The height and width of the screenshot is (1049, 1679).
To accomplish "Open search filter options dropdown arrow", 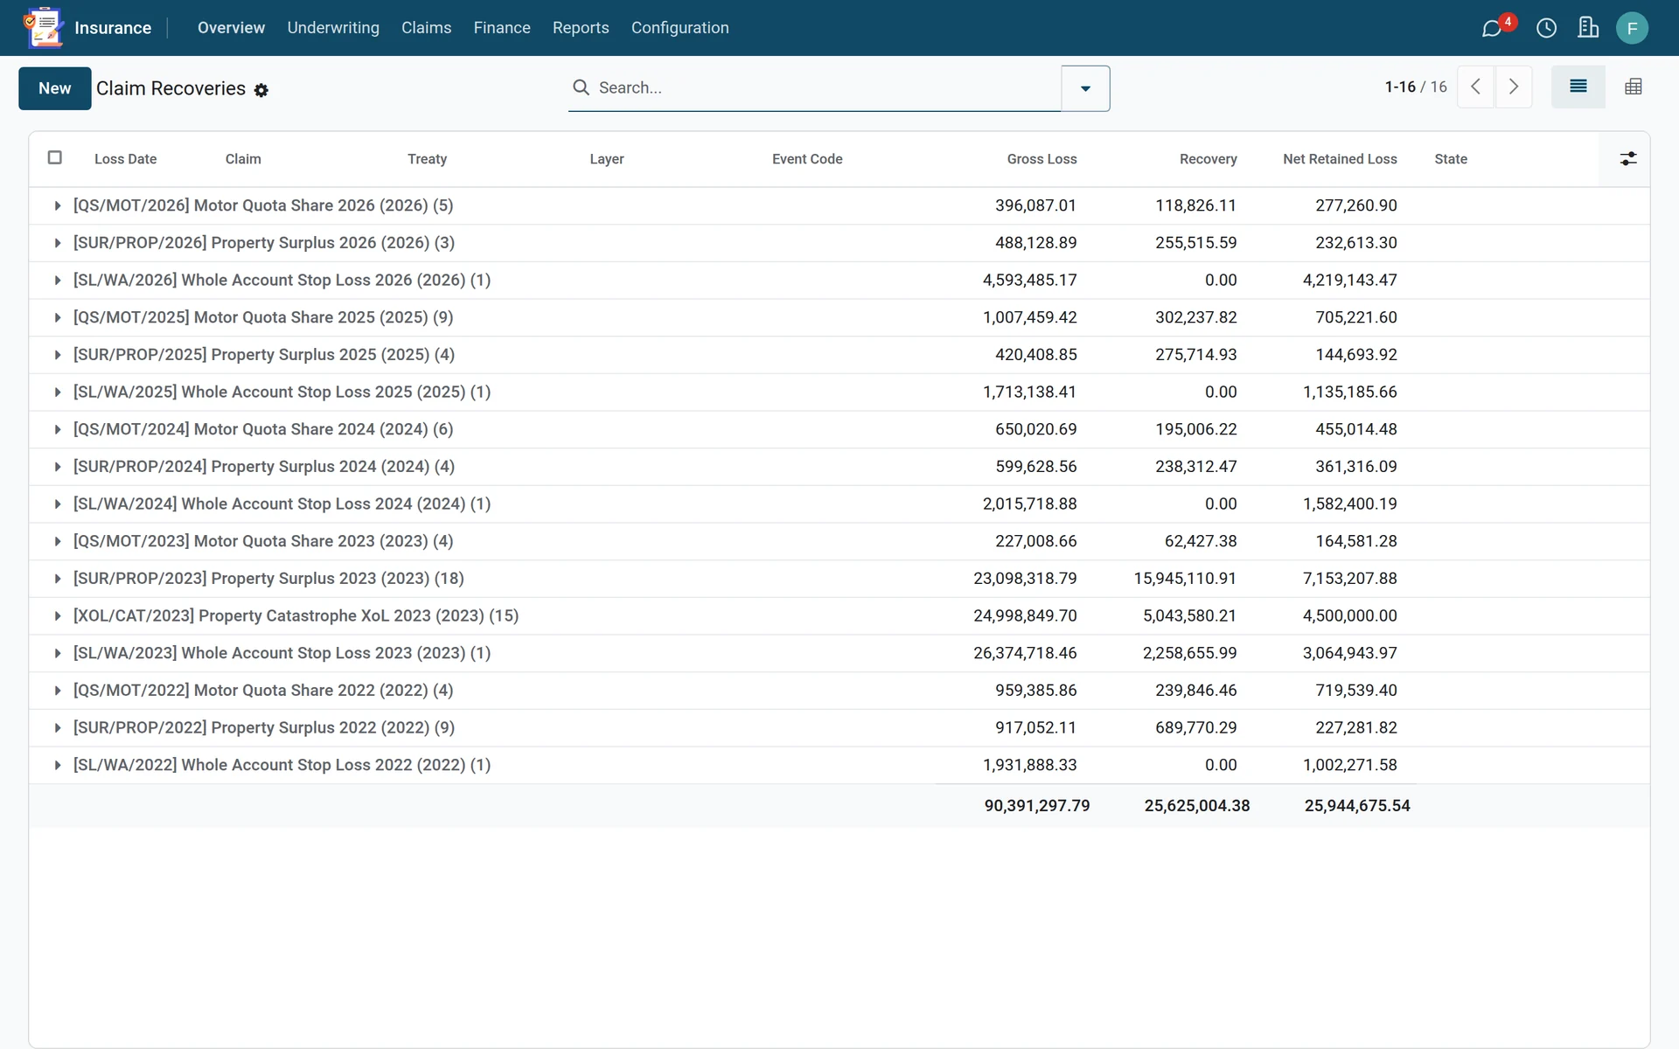I will pyautogui.click(x=1085, y=88).
